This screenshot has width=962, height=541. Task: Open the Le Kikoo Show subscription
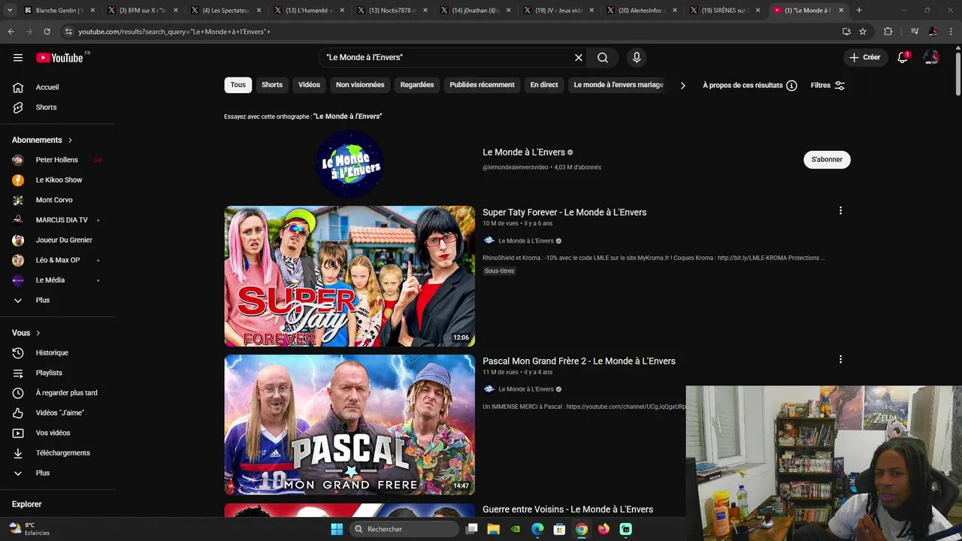[58, 180]
